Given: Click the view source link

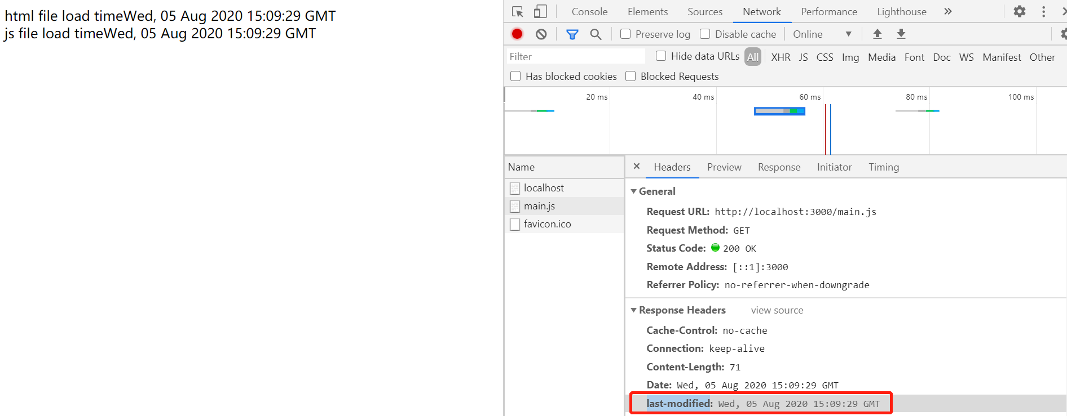Looking at the screenshot, I should click(x=777, y=310).
